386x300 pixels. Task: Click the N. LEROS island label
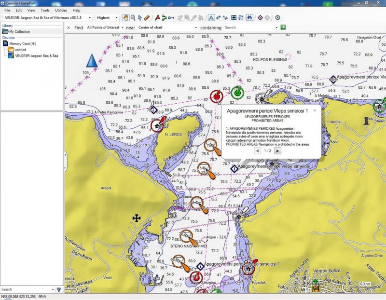[x=173, y=135]
